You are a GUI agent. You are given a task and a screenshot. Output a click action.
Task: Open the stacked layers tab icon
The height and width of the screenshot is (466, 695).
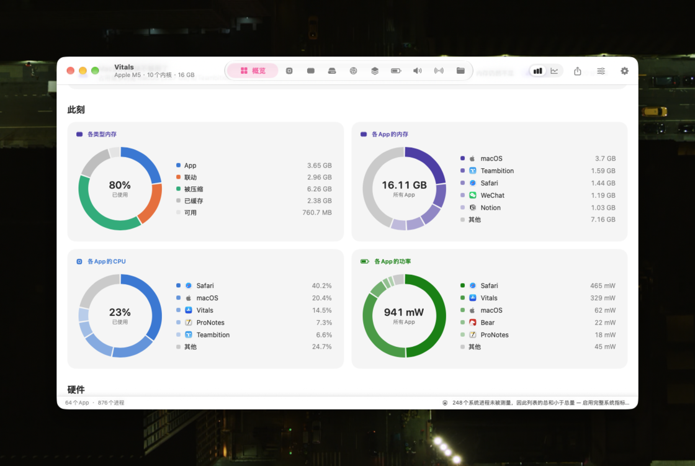(x=375, y=71)
